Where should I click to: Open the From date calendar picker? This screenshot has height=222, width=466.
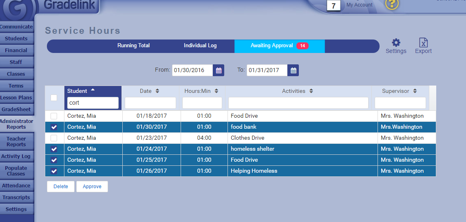(219, 70)
